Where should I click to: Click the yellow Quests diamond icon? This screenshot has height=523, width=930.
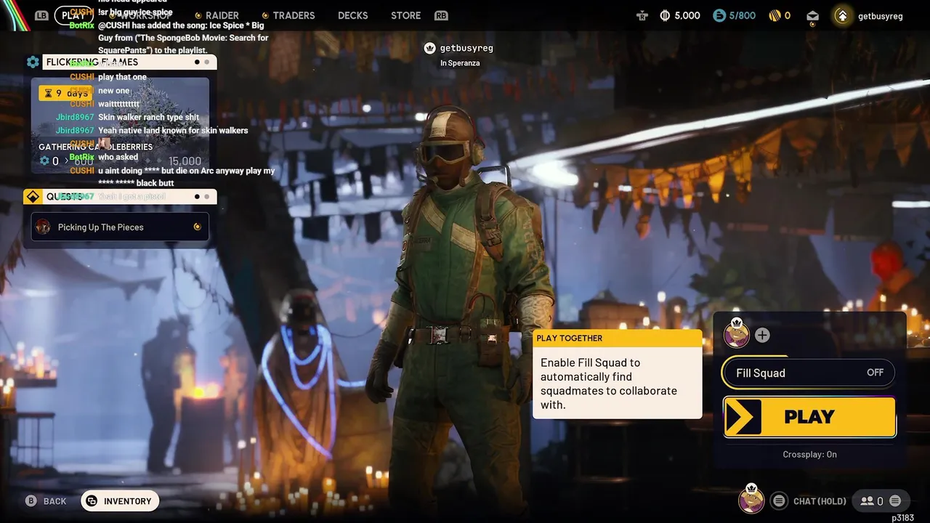(x=33, y=197)
